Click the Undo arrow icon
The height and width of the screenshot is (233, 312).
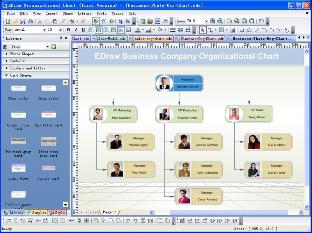tap(72, 21)
